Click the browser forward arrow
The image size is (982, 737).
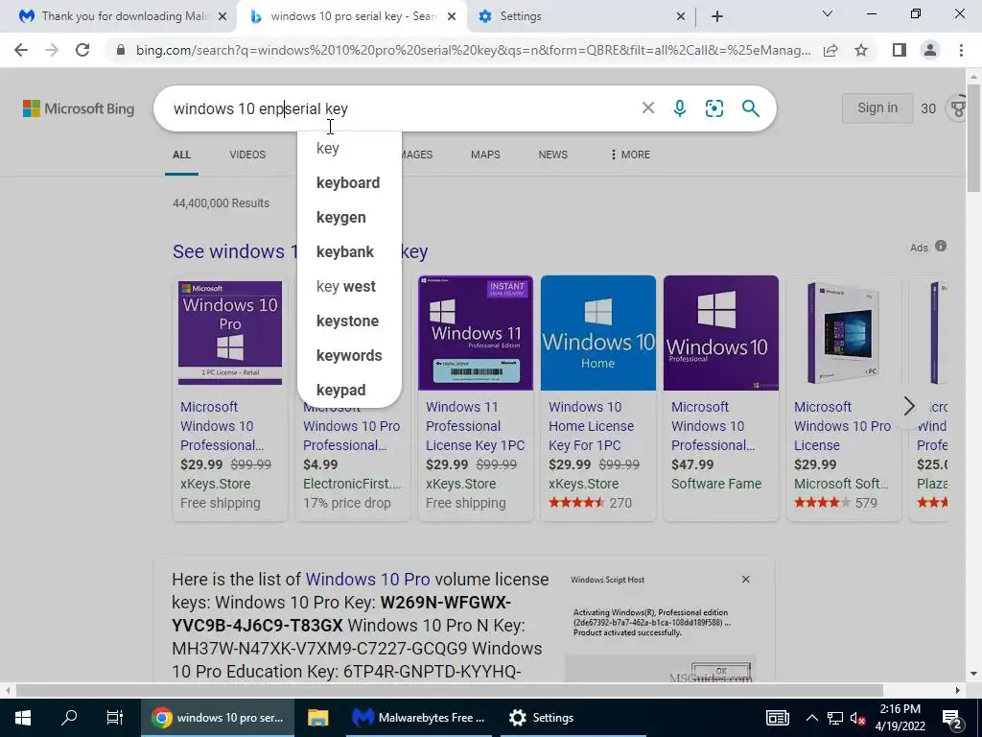pyautogui.click(x=52, y=50)
